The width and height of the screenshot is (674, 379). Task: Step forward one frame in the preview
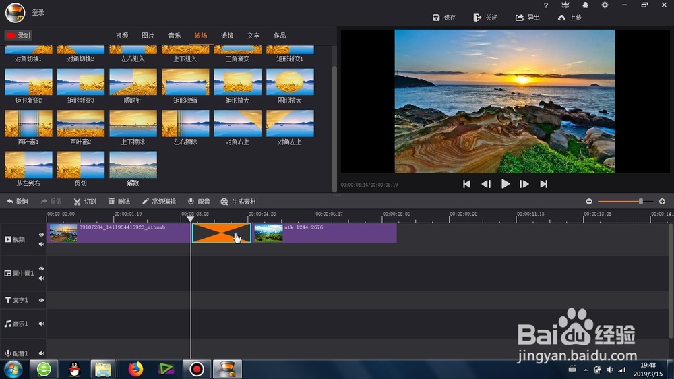(x=524, y=184)
